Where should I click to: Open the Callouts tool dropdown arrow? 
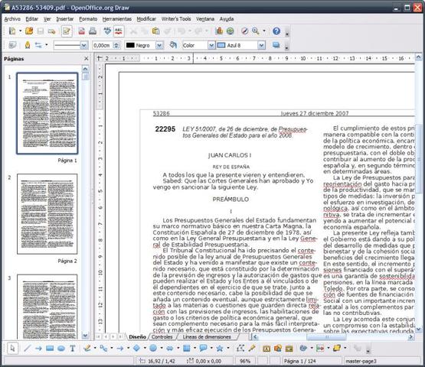[211, 349]
